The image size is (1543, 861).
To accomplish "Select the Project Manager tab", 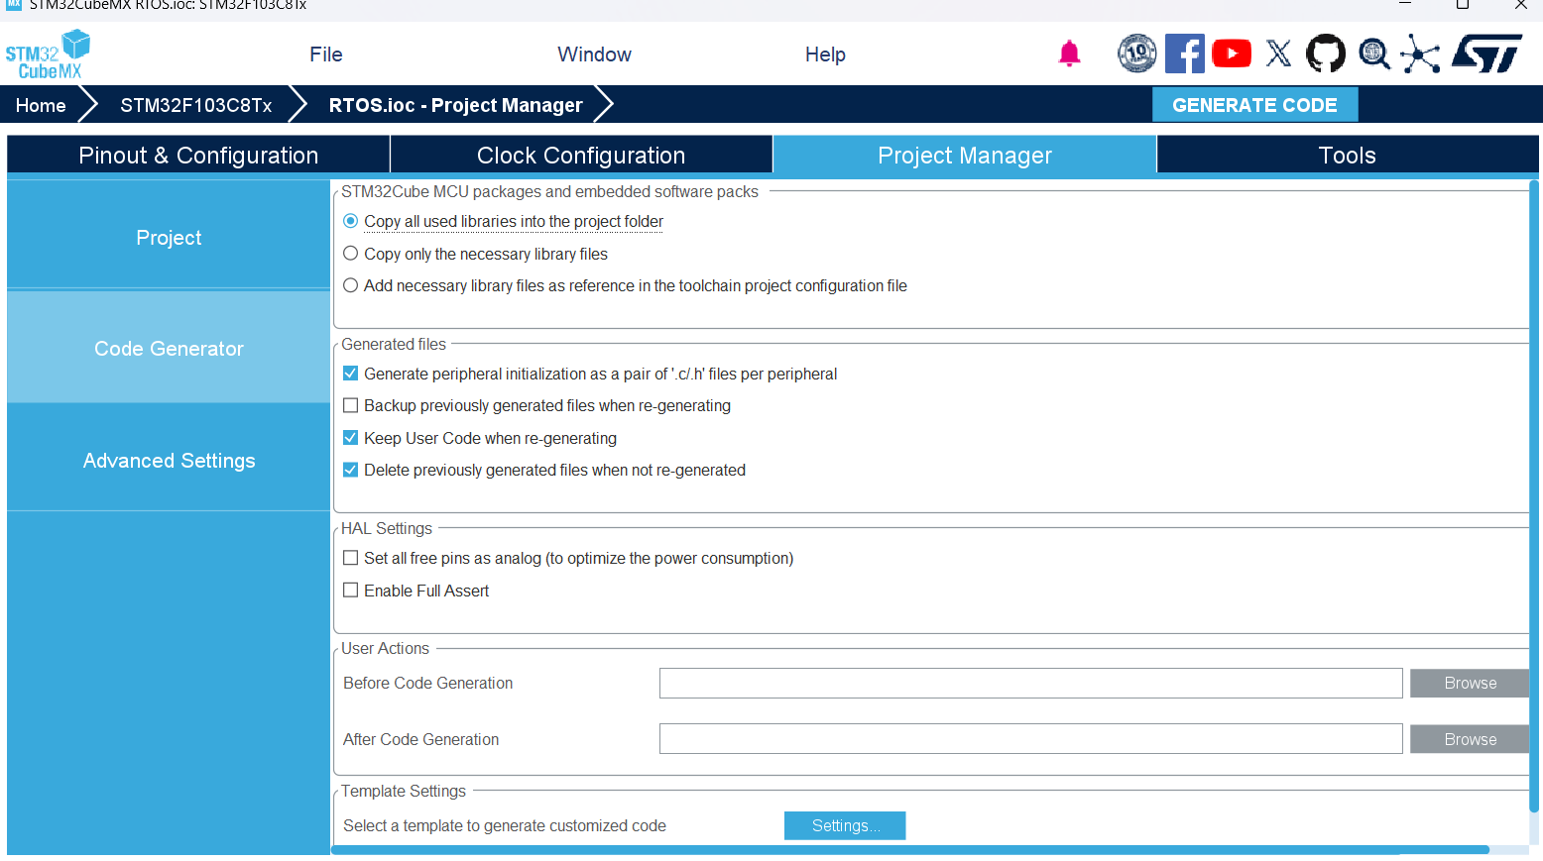I will pos(965,156).
